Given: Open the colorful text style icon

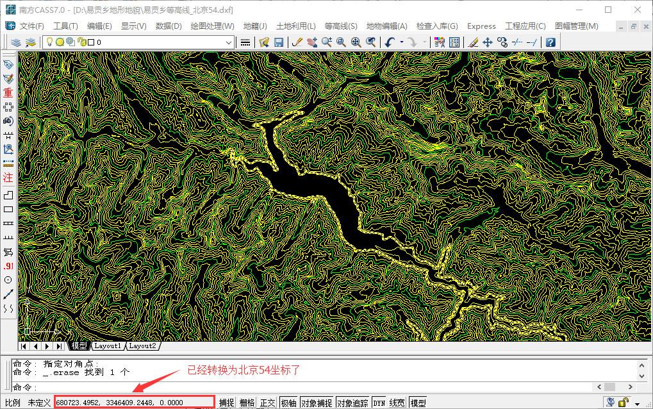Looking at the screenshot, I should [x=440, y=42].
